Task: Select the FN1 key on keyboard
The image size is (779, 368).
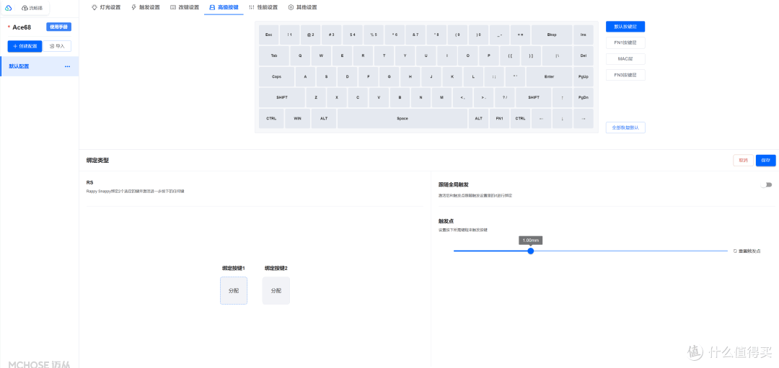Action: click(x=499, y=119)
